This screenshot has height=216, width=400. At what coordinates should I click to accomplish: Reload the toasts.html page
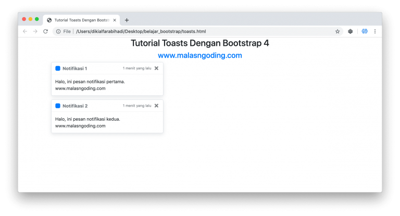45,31
